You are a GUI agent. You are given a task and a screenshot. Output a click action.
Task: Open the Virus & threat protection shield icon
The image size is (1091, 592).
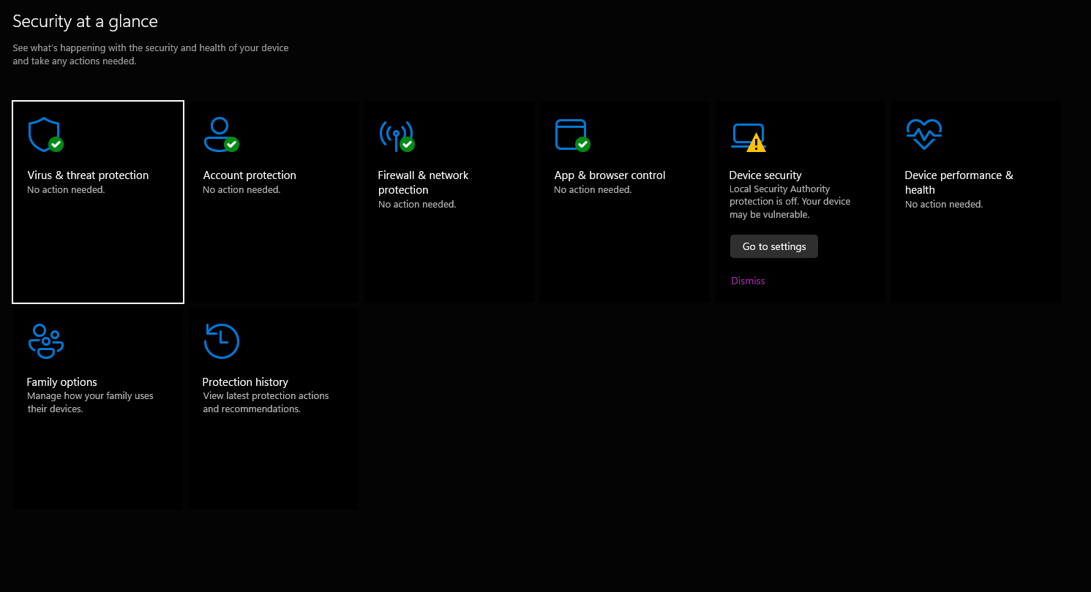(45, 134)
